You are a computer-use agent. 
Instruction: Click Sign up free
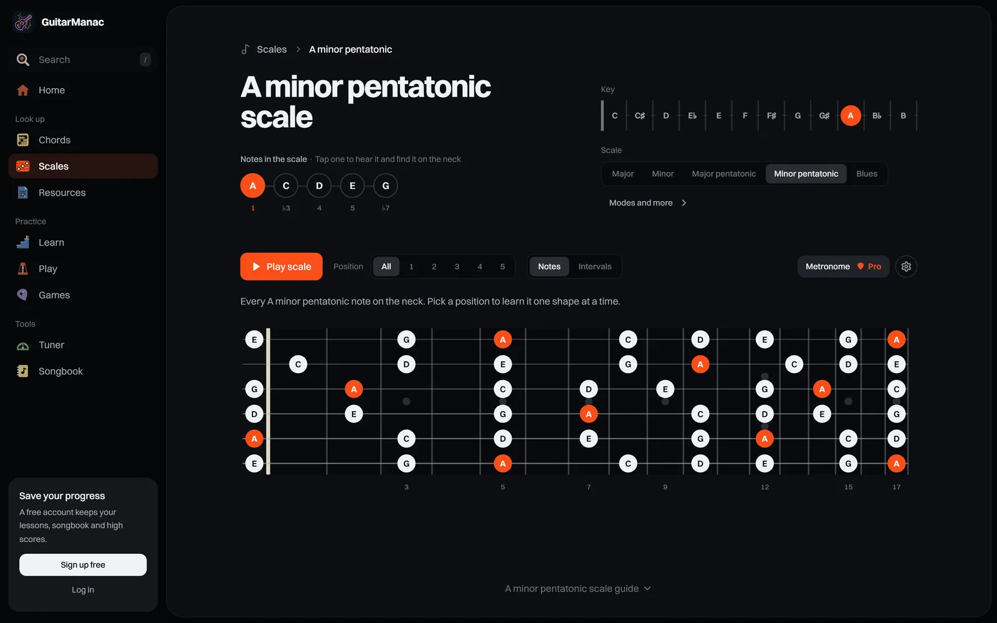pyautogui.click(x=83, y=565)
